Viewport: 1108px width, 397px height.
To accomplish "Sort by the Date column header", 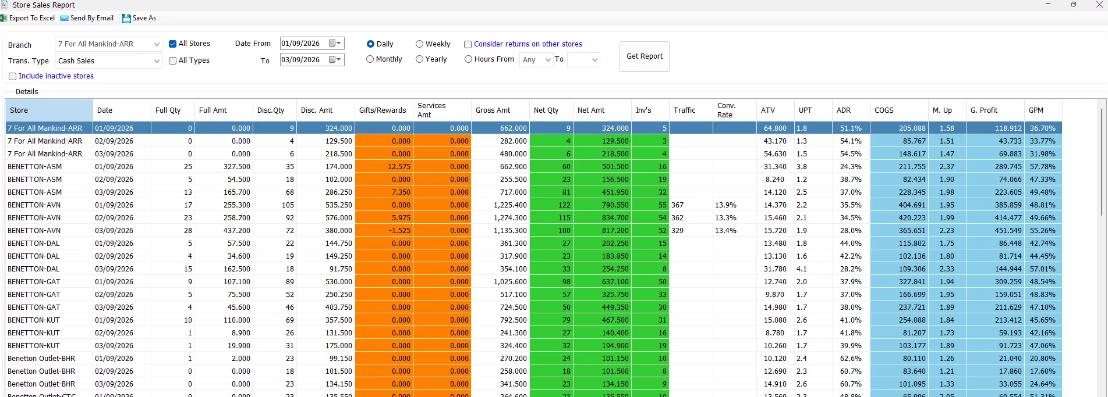I will click(x=122, y=110).
